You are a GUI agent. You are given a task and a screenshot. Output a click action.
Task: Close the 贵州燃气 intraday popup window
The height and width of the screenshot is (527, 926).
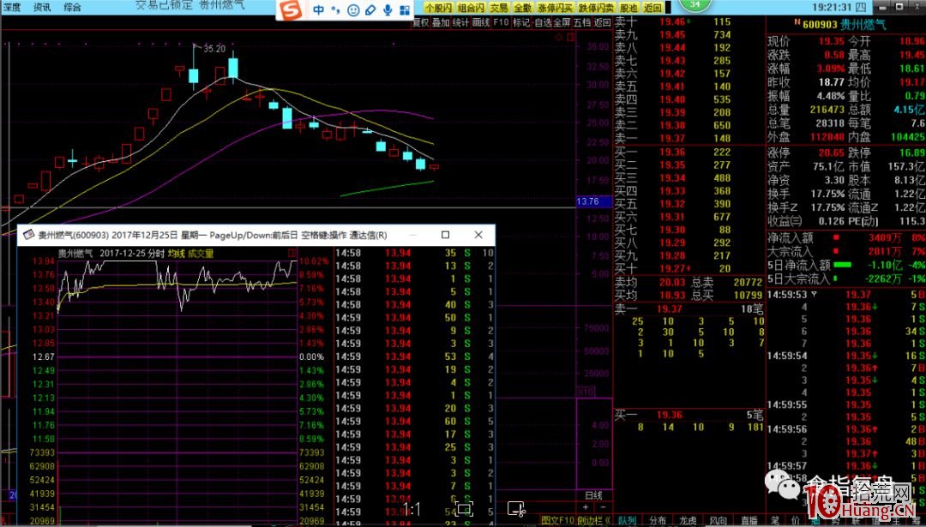(478, 235)
